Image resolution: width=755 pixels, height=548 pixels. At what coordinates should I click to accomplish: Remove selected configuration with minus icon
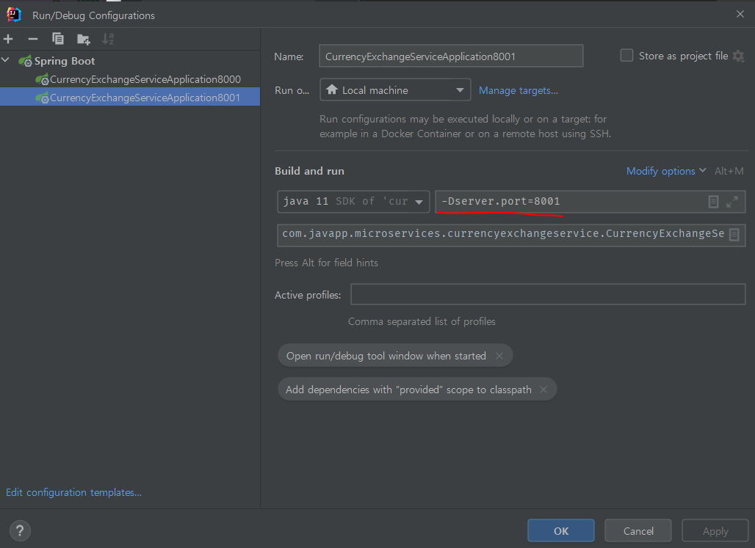pos(33,39)
